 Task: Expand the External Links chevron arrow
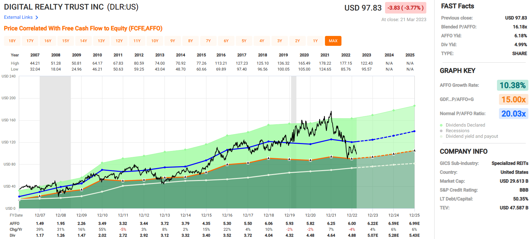(37, 17)
